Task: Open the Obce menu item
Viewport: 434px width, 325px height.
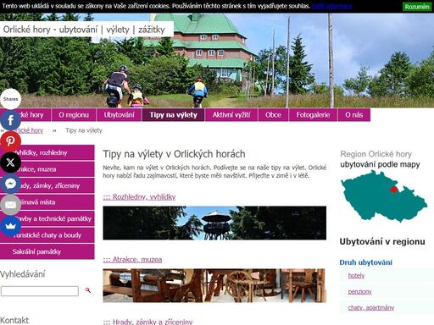Action: click(273, 115)
